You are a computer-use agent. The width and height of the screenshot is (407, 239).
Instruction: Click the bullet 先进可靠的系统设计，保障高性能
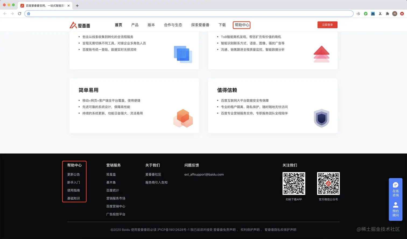tap(106, 107)
